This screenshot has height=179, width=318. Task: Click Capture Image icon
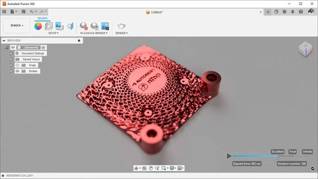[105, 26]
